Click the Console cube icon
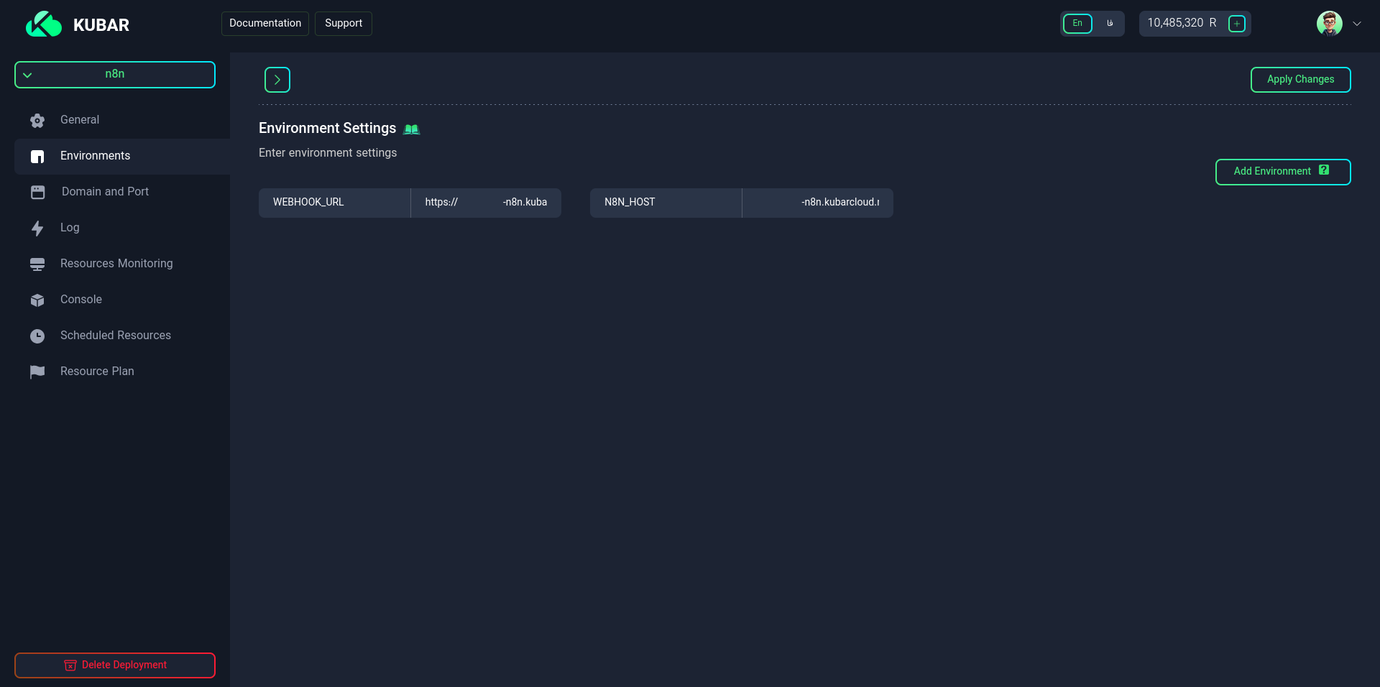 (x=37, y=300)
